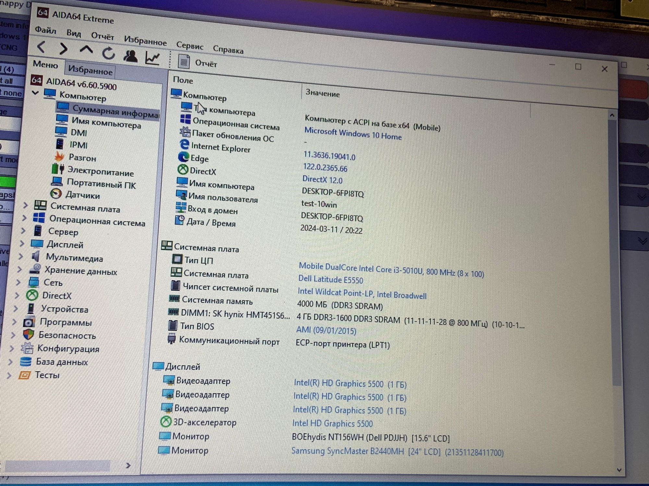The height and width of the screenshot is (486, 649).
Task: Click the Тип BIOS chip icon
Action: point(173,325)
